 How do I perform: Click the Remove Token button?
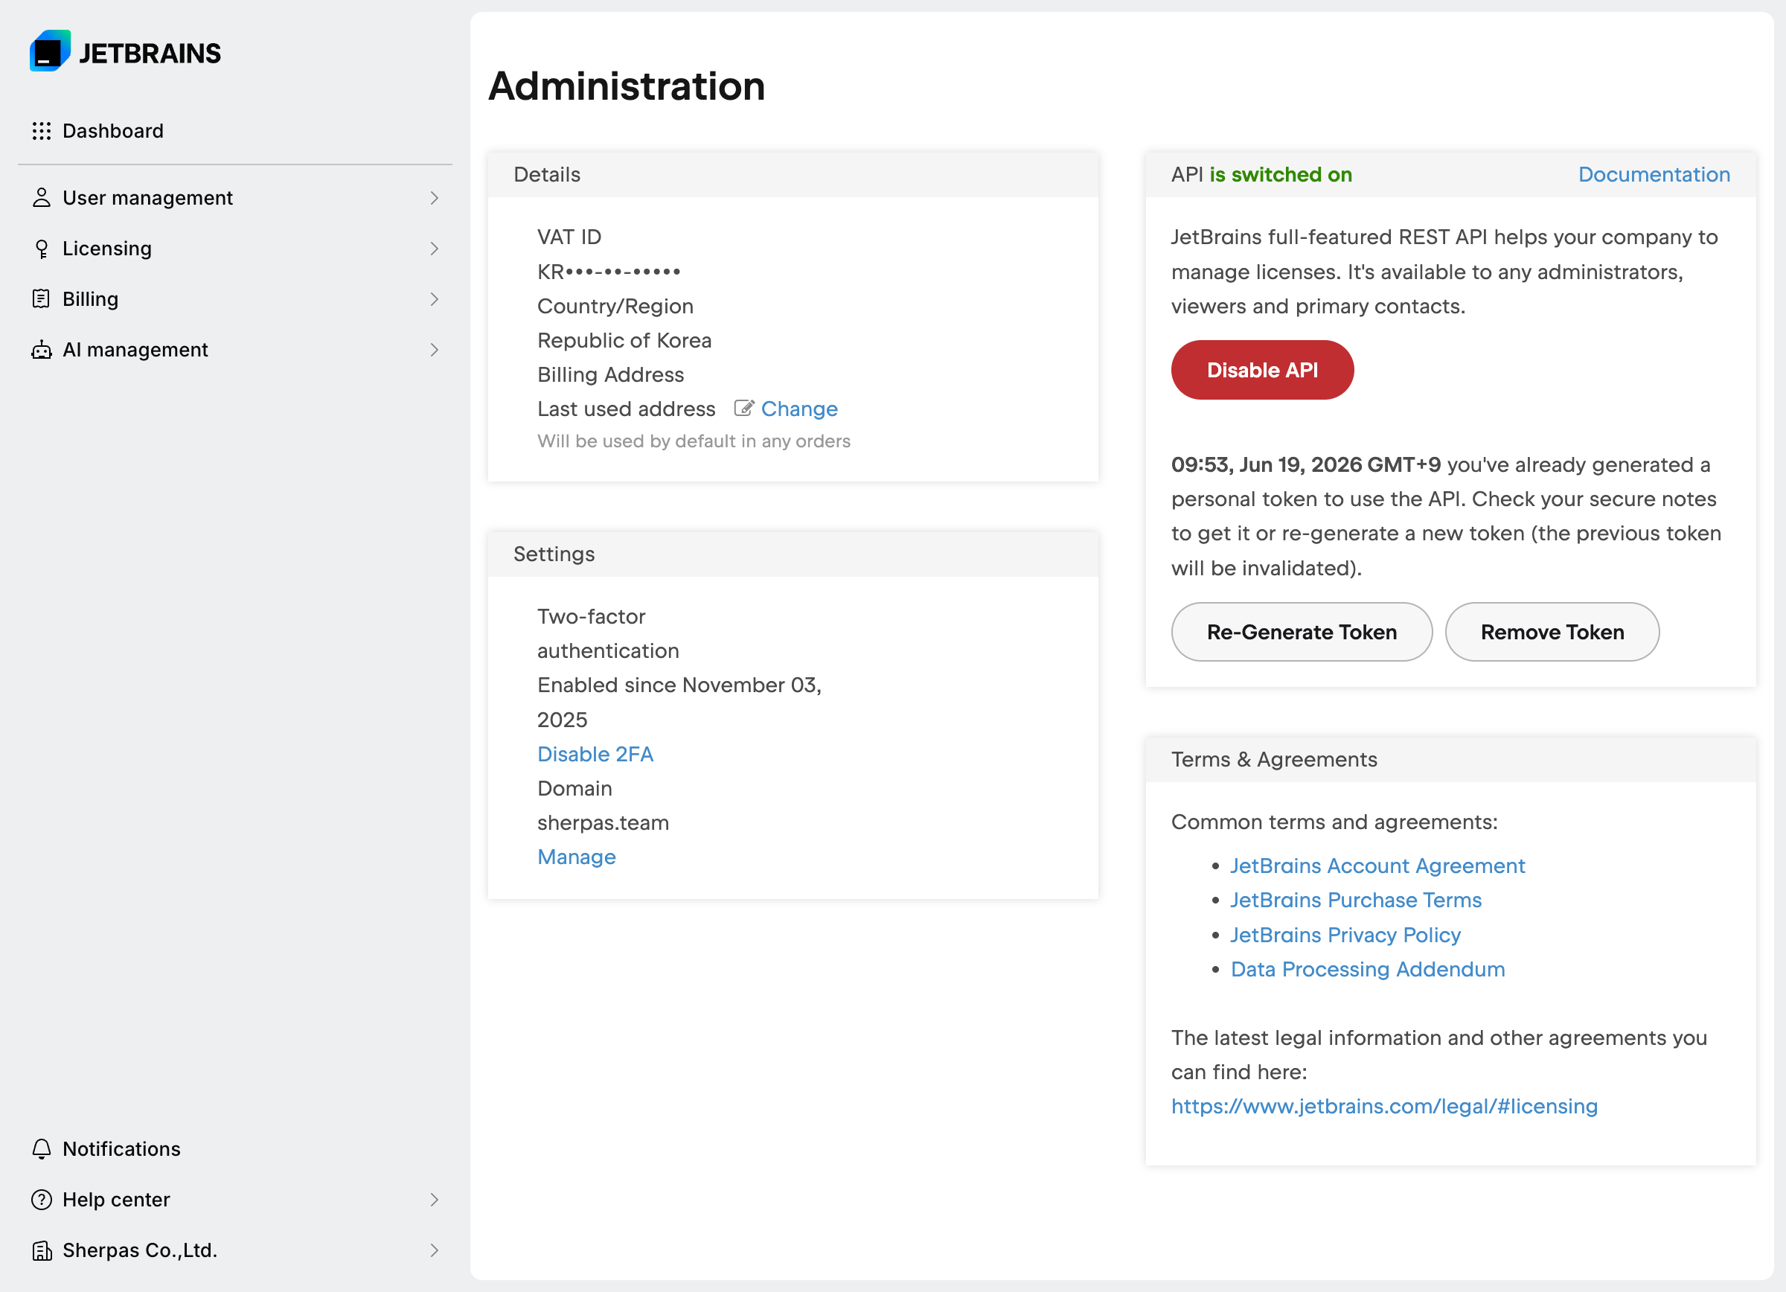pyautogui.click(x=1552, y=632)
